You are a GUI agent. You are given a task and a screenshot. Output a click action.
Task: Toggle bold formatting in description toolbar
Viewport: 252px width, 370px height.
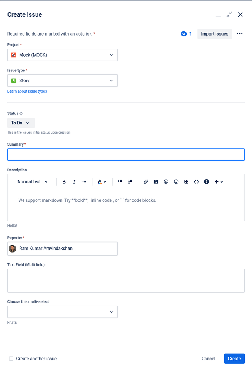click(64, 182)
